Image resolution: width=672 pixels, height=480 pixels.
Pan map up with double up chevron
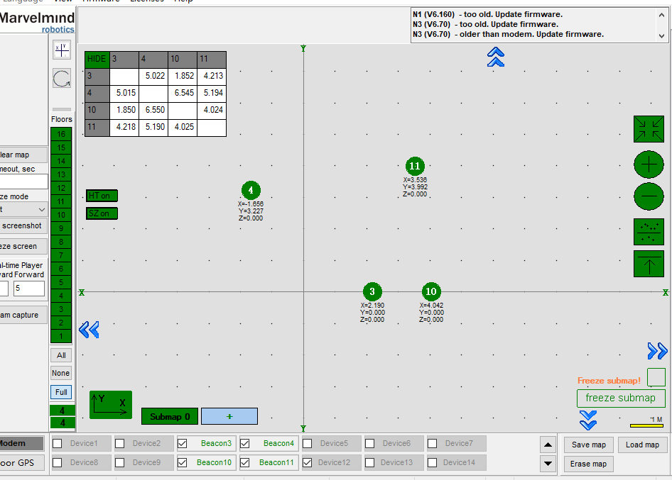tap(496, 57)
